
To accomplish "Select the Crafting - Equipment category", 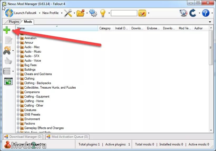I will [37, 97].
